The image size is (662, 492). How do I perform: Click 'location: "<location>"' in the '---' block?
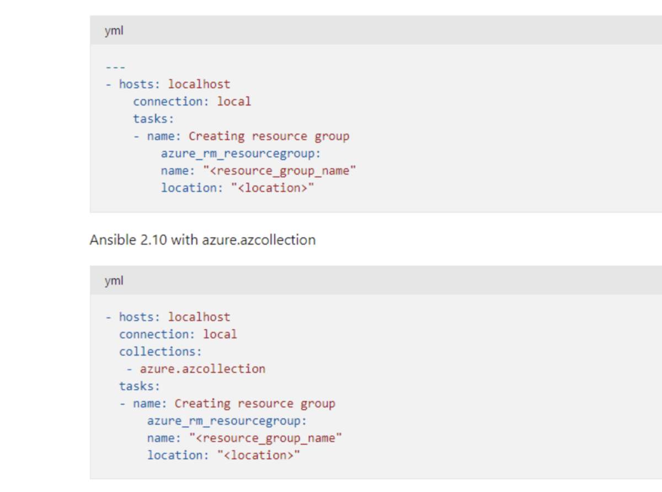tap(237, 188)
